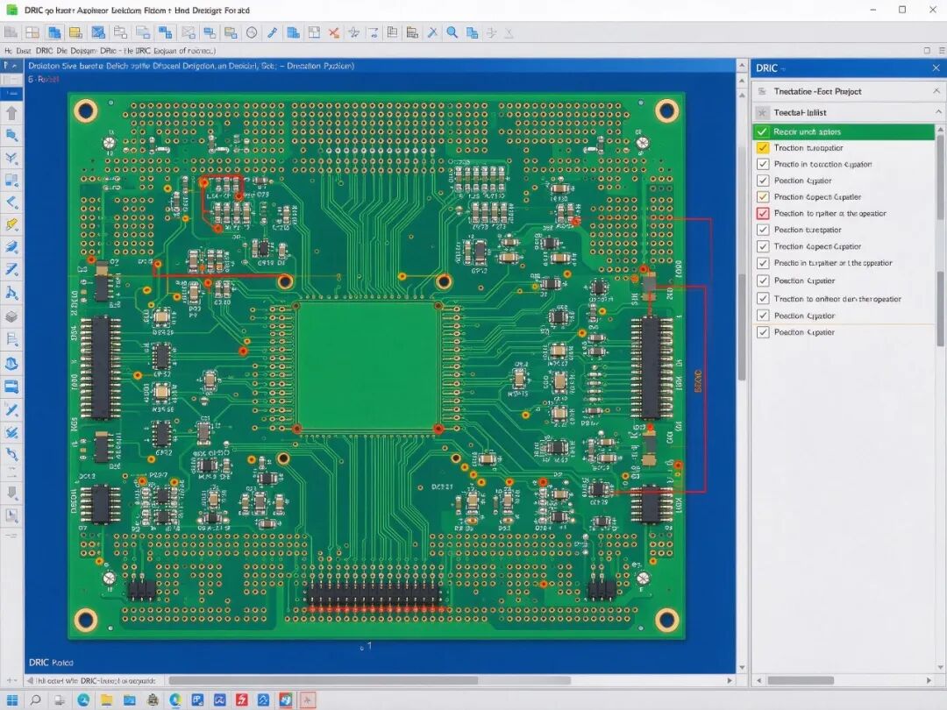Click the bottom tab left-scroll arrow button
Image resolution: width=947 pixels, height=710 pixels.
coord(30,680)
